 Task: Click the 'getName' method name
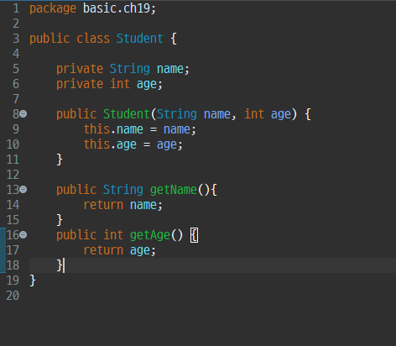click(174, 190)
